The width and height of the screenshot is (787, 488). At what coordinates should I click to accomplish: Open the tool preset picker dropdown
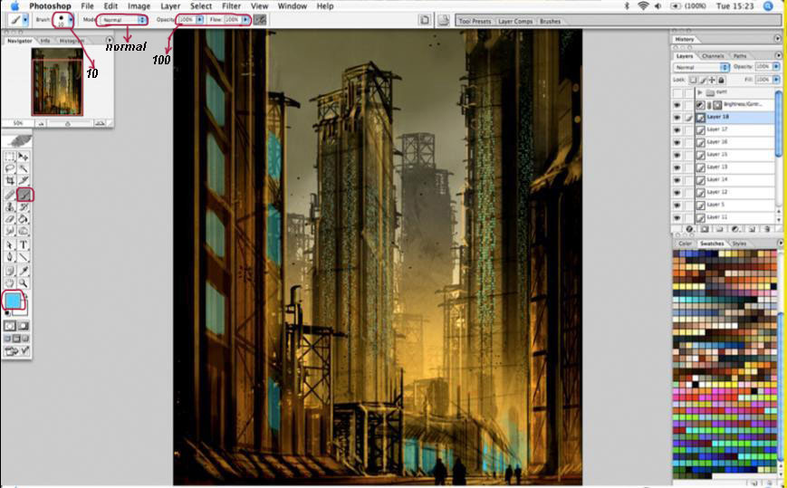tap(25, 20)
